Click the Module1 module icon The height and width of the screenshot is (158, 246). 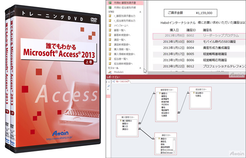click(x=110, y=72)
